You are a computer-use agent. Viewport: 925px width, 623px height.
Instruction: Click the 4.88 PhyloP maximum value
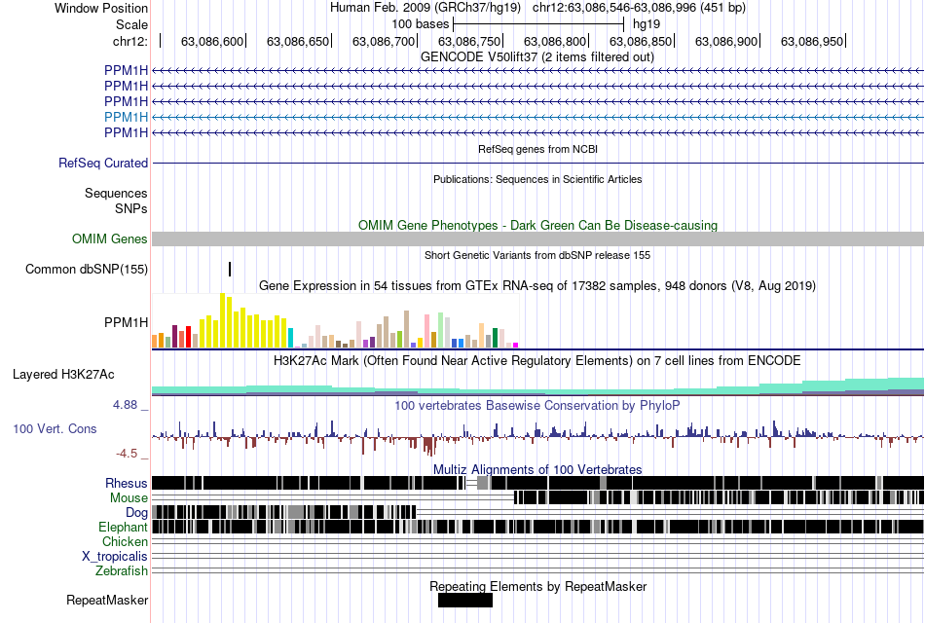125,405
